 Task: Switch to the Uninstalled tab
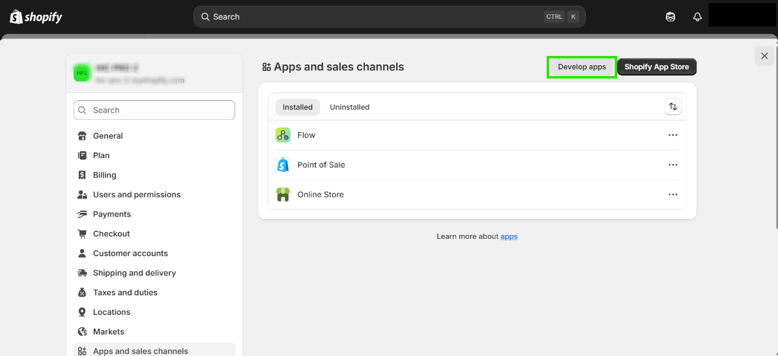(x=349, y=107)
